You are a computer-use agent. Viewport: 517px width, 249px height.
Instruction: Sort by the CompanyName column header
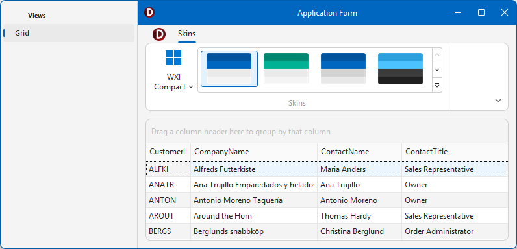coord(254,152)
